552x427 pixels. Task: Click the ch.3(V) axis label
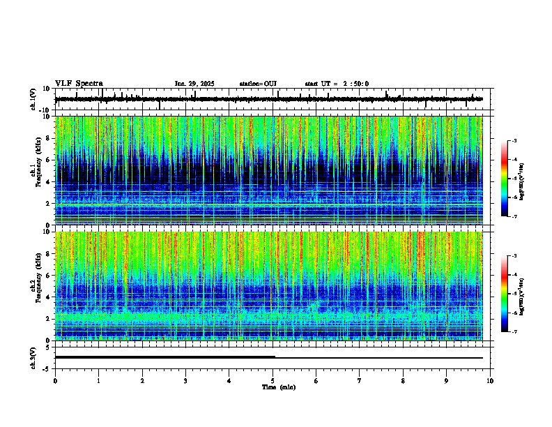pos(33,358)
